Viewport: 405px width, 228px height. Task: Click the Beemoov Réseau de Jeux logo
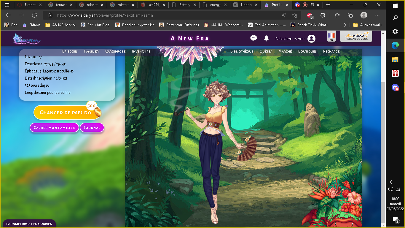[356, 37]
